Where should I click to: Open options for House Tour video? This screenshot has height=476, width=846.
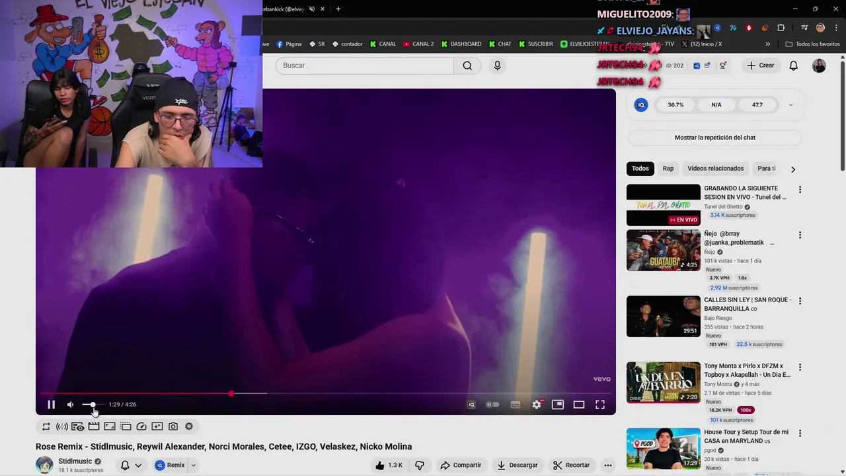pos(800,433)
